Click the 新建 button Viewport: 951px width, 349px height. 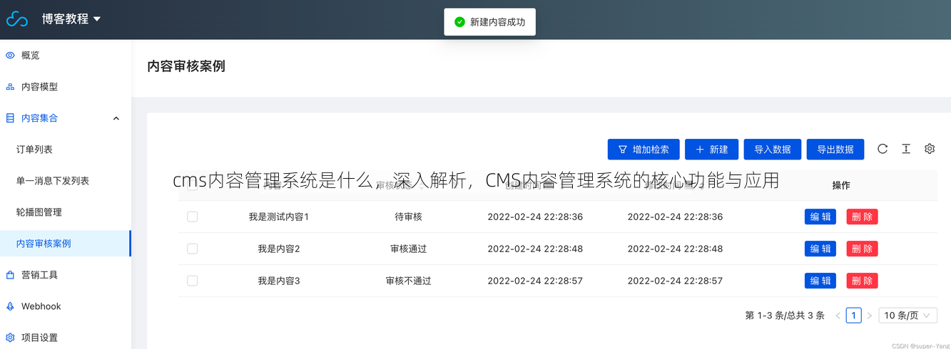tap(711, 150)
